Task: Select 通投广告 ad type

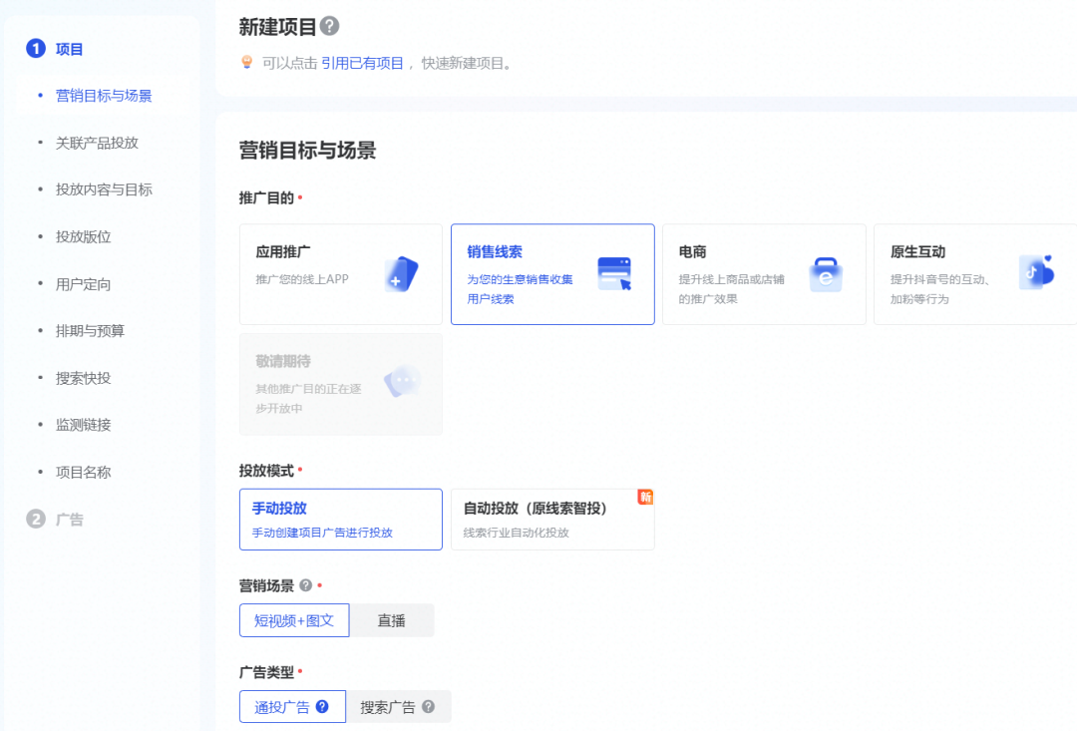Action: tap(292, 706)
